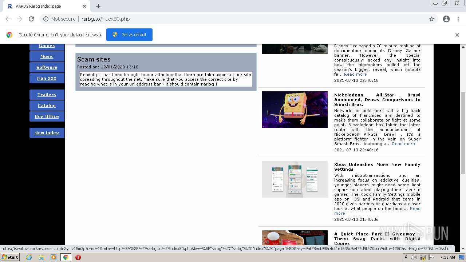The width and height of the screenshot is (466, 262).
Task: Open the Quiet Place giveaway thumbnail
Action: coord(295,238)
